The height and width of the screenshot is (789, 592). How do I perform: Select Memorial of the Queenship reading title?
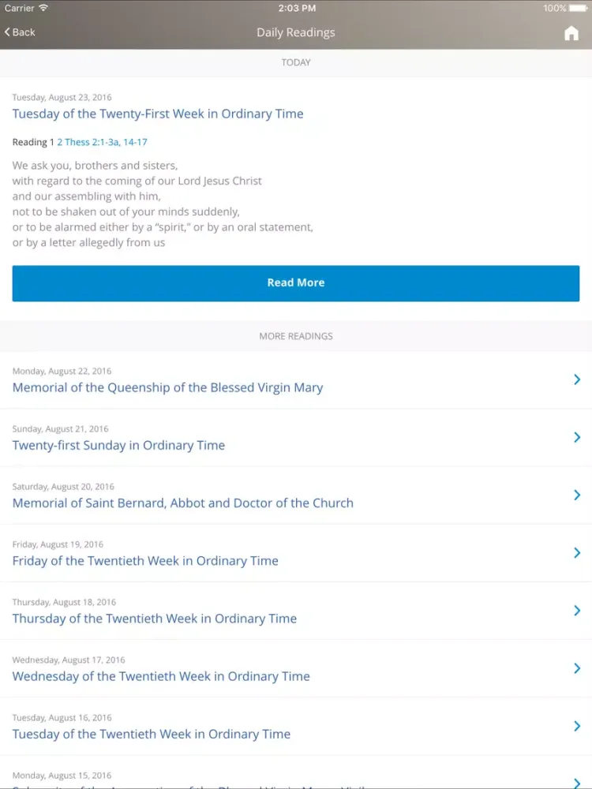[x=167, y=387]
